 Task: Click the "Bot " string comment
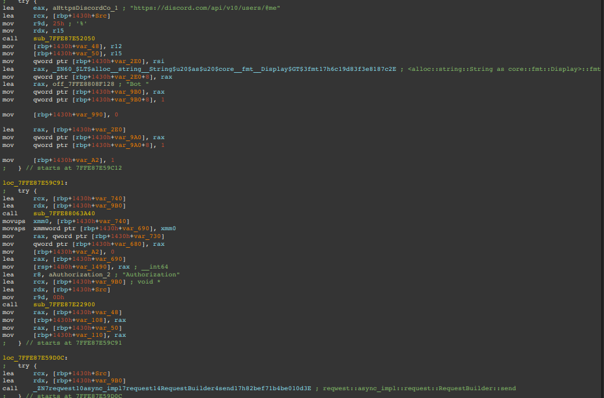click(137, 84)
